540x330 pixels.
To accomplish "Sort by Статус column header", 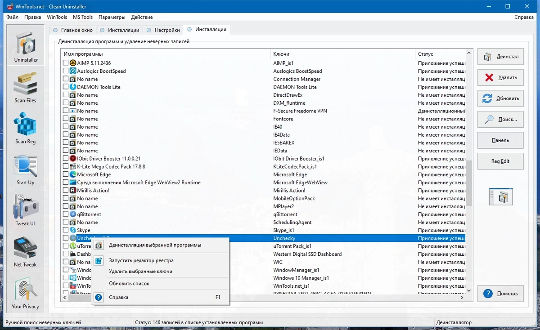I will pyautogui.click(x=440, y=54).
